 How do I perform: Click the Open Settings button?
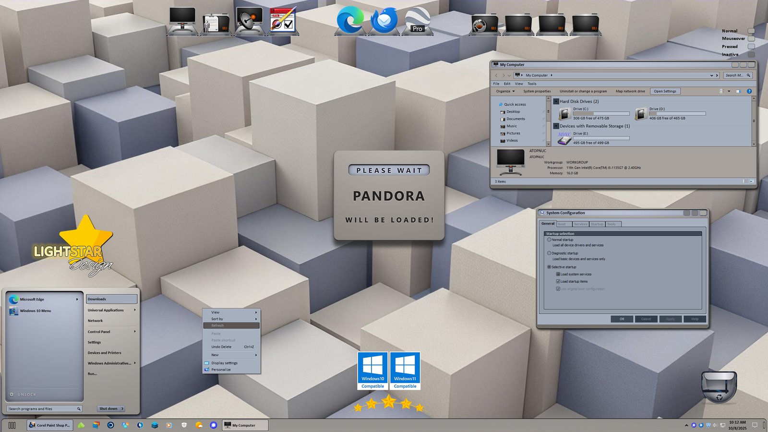point(665,91)
